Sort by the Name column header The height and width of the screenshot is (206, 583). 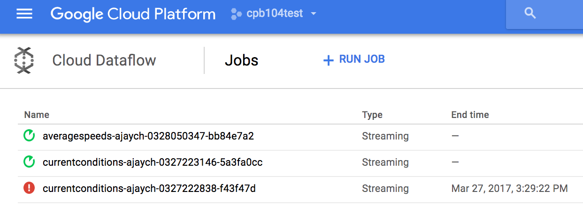(37, 115)
